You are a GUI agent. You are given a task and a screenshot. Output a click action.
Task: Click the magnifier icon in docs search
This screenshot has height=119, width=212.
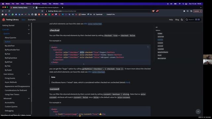coord(187,20)
